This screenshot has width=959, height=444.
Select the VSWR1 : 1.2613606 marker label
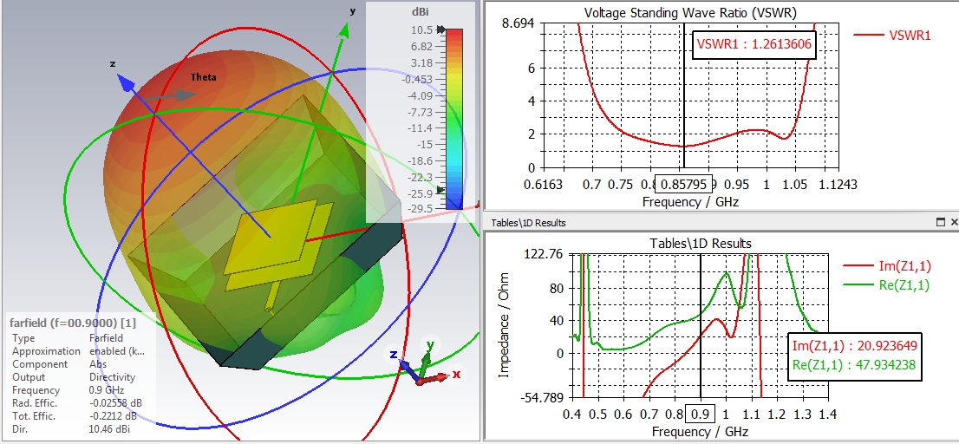pos(754,44)
